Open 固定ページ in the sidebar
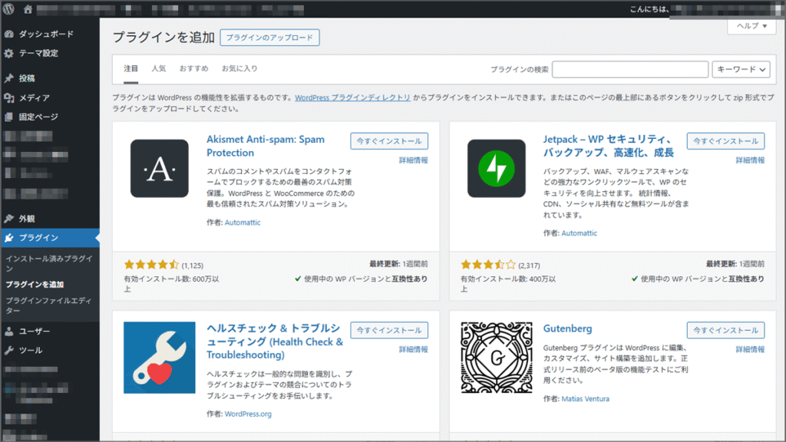786x442 pixels. point(38,117)
